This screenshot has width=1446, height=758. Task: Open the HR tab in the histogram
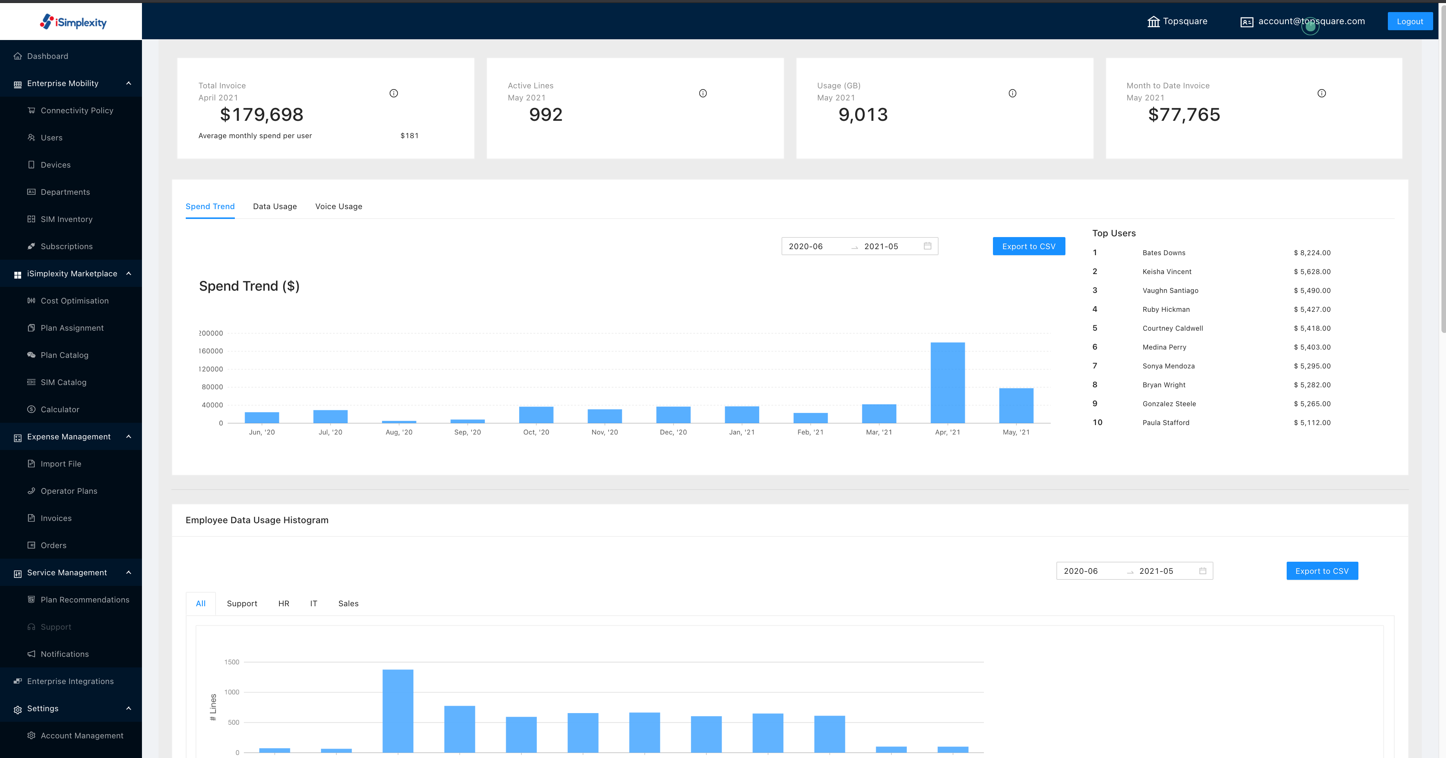[284, 603]
